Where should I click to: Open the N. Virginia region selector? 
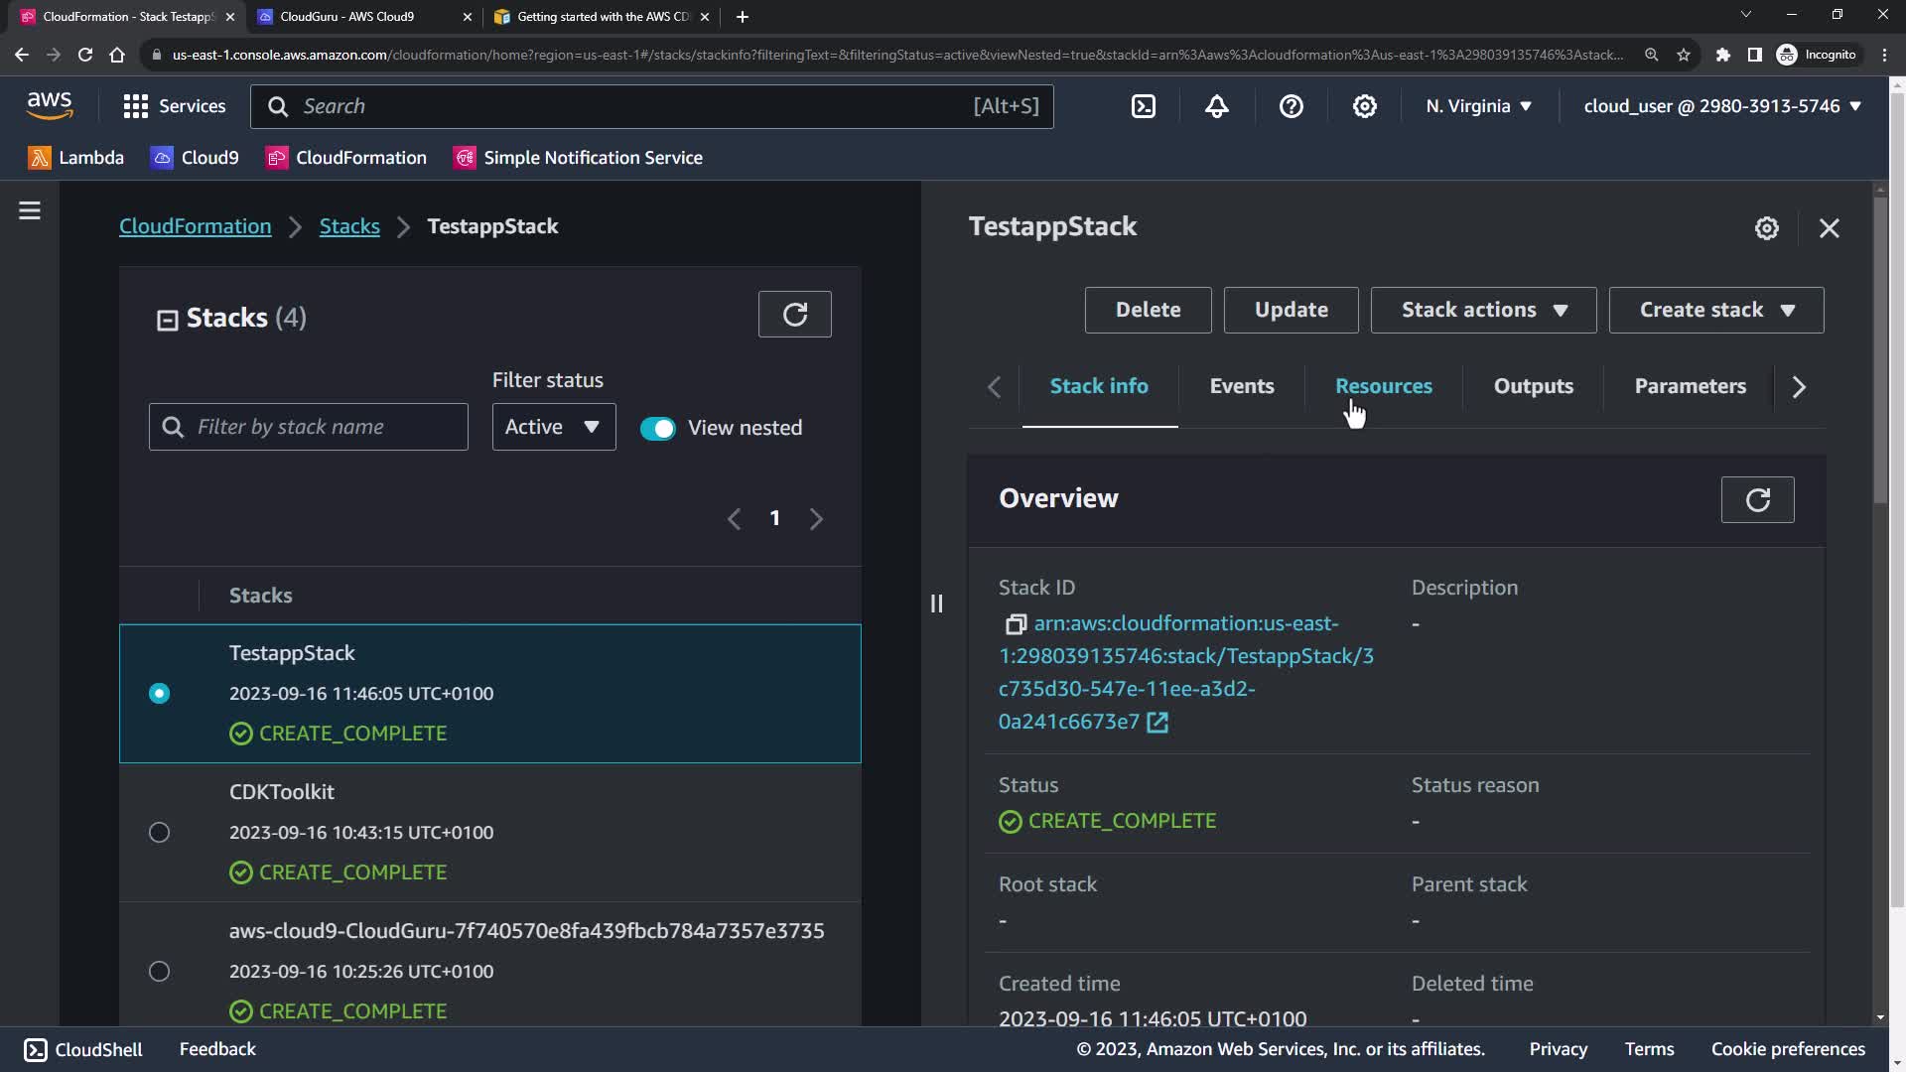(x=1478, y=106)
